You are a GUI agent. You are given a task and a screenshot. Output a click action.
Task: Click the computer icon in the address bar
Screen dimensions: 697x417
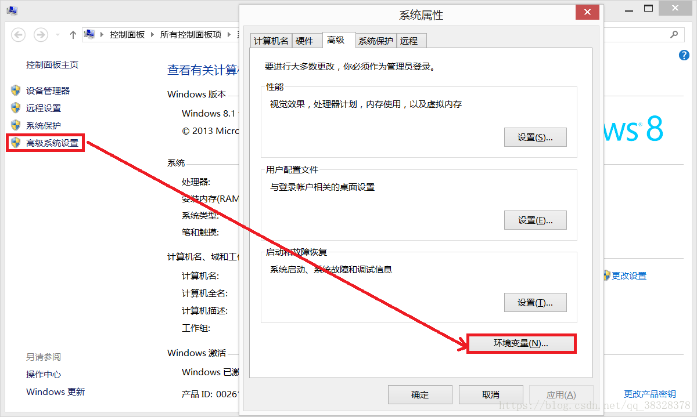pos(89,34)
